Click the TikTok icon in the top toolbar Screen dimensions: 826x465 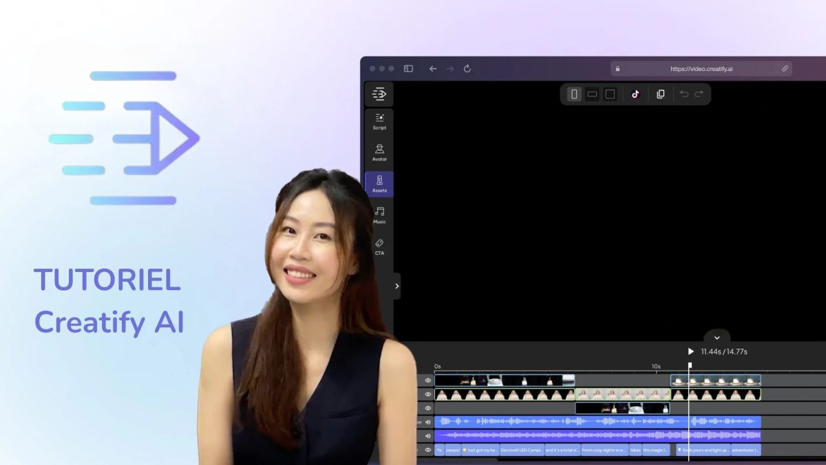pos(635,94)
